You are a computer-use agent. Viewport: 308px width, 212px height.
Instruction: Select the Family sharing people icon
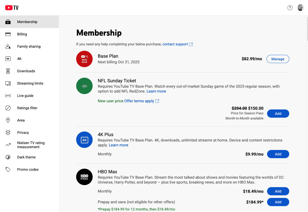[8, 46]
